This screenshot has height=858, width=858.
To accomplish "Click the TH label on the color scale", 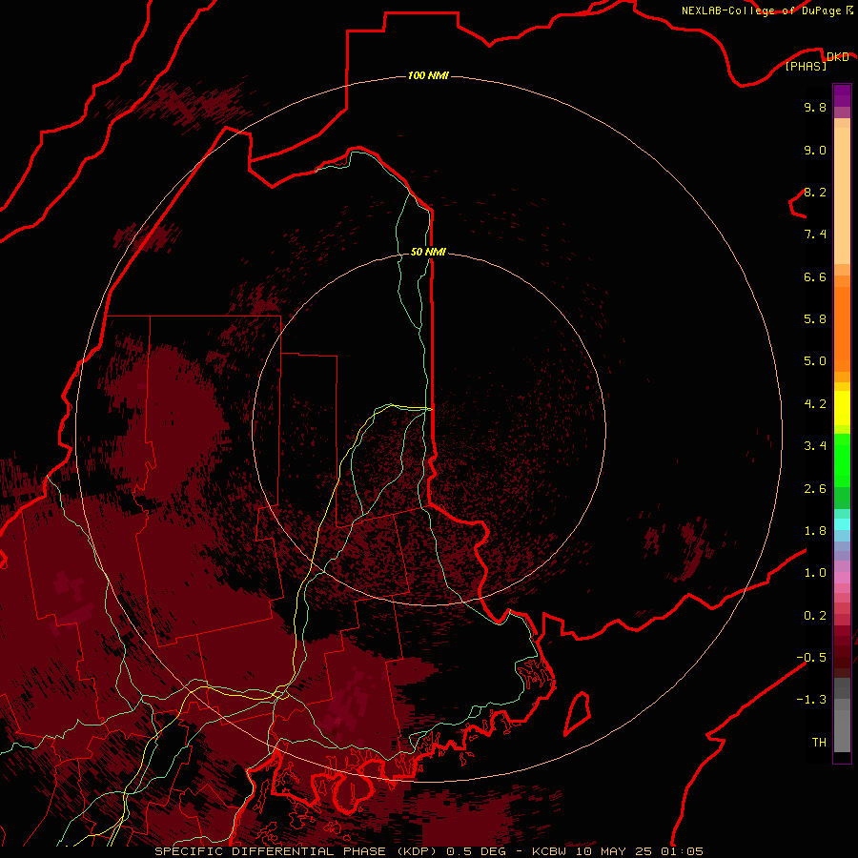I will coord(819,743).
